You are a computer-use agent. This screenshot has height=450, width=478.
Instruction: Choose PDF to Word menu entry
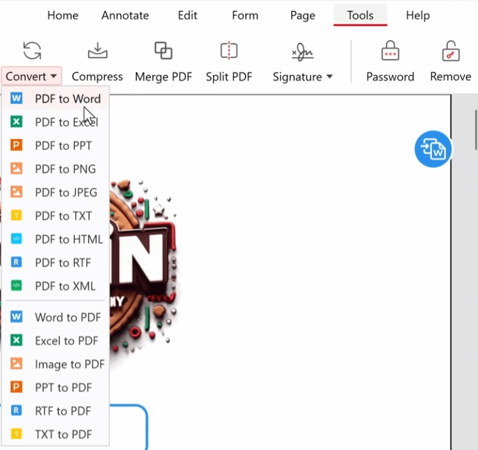[x=56, y=98]
